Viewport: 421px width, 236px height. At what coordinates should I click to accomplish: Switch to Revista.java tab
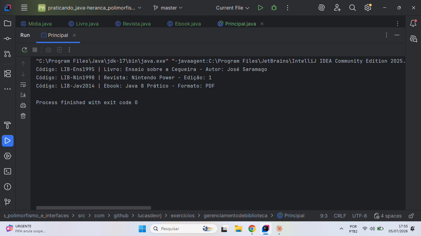click(x=133, y=24)
